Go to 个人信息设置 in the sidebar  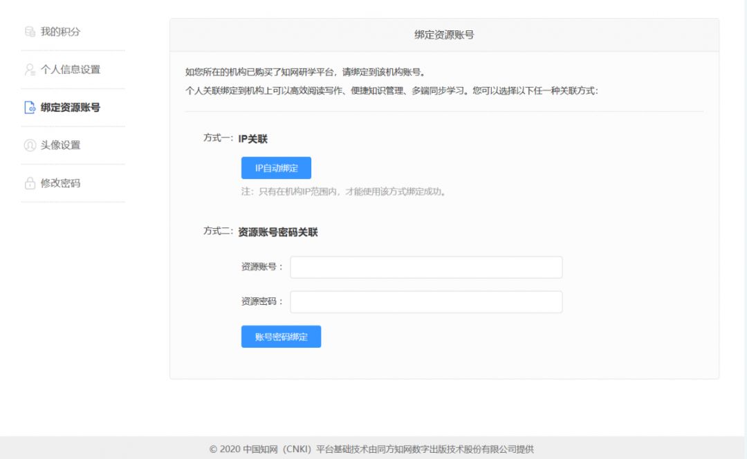point(71,70)
